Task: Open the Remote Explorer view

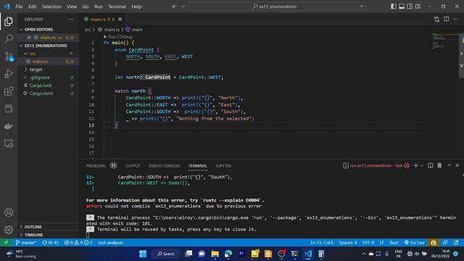Action: pos(9,144)
